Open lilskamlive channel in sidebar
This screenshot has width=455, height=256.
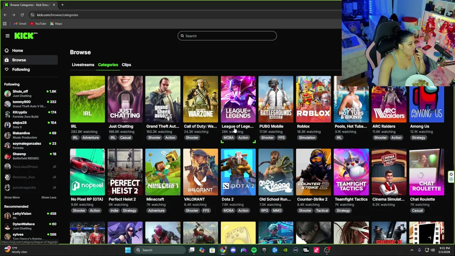coord(30,135)
